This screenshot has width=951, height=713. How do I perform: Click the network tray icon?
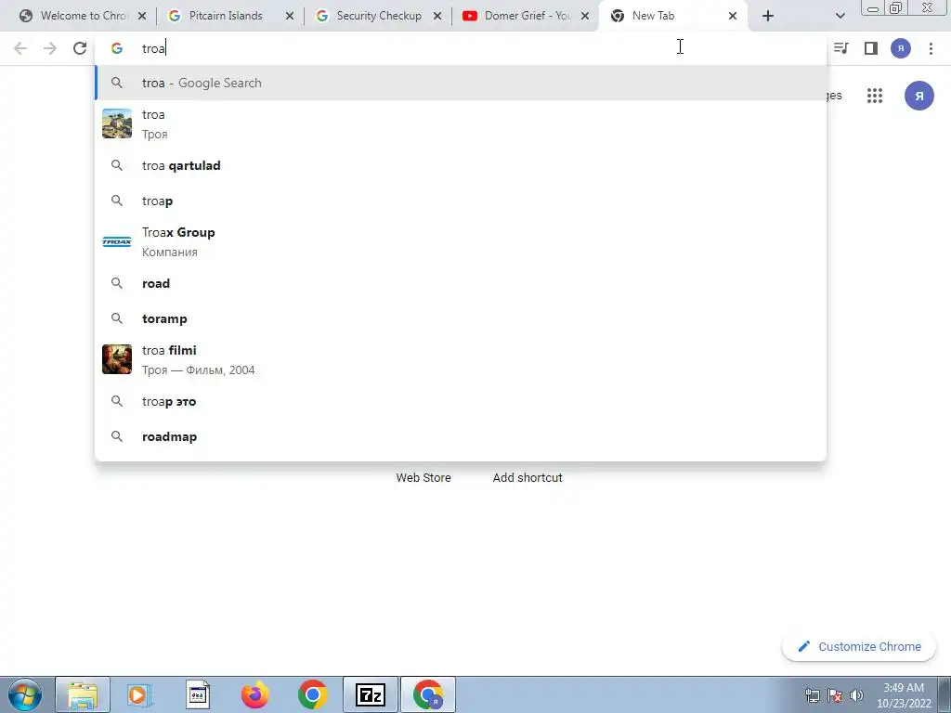(x=812, y=695)
